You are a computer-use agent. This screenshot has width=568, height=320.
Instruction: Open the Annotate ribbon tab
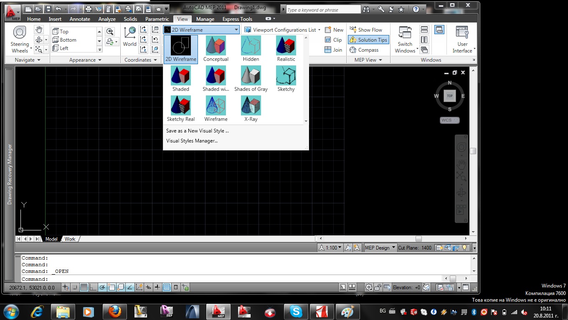coord(80,19)
